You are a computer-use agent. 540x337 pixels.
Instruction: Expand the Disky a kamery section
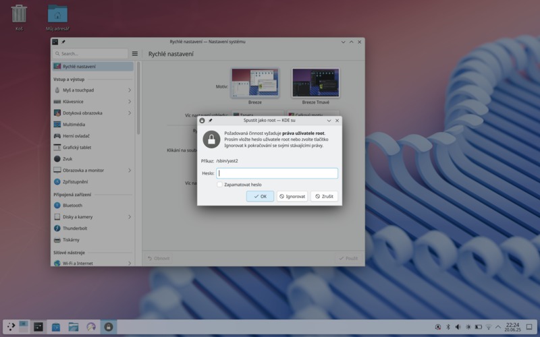point(129,217)
